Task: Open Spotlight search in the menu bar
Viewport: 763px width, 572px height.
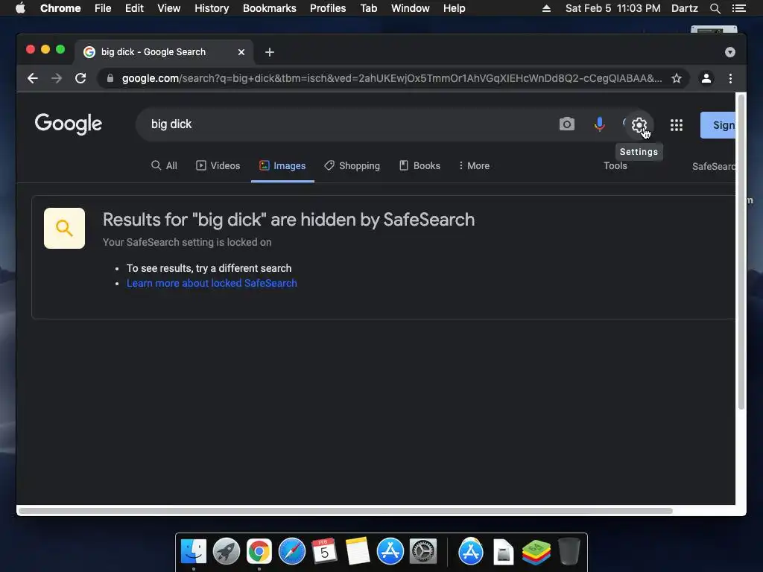Action: (x=715, y=8)
